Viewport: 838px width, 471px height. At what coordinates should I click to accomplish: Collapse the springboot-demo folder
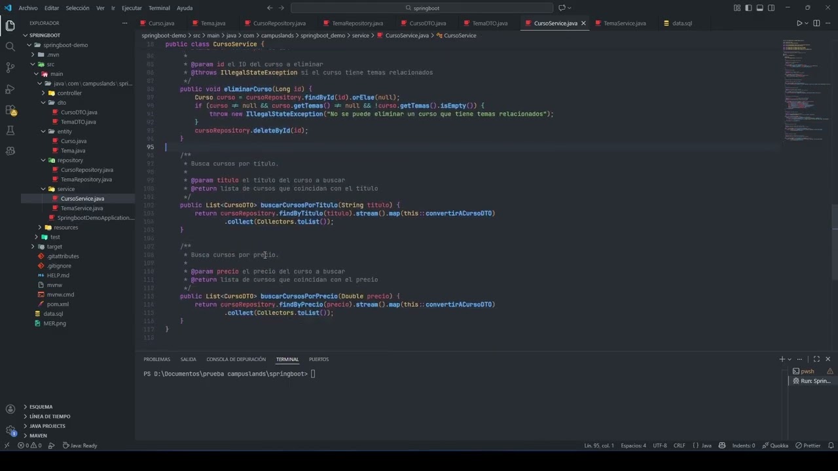[x=65, y=45]
